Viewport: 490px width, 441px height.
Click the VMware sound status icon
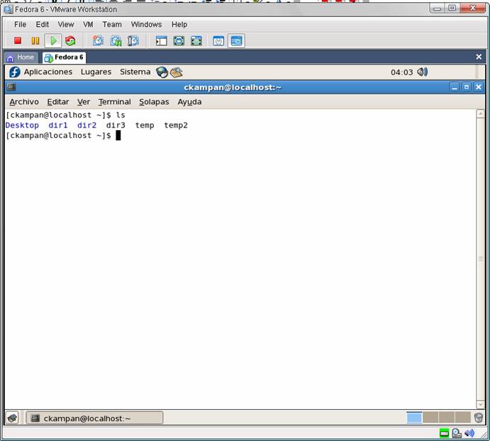tap(469, 433)
